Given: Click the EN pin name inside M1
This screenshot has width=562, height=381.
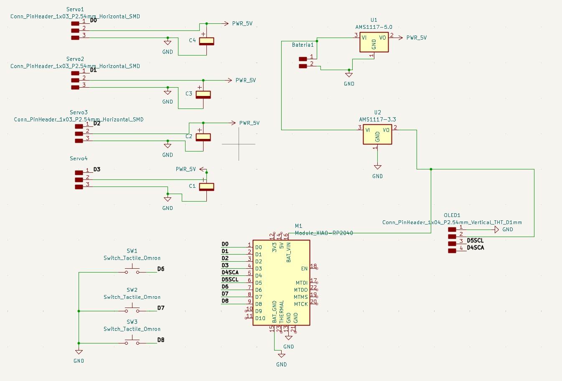Looking at the screenshot, I should 304,269.
